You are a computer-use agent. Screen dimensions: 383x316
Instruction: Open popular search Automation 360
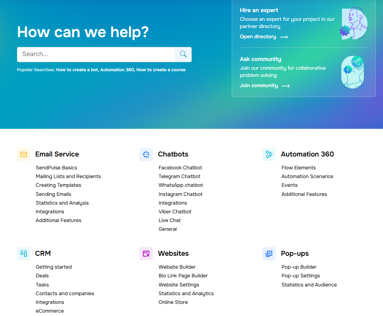coord(117,70)
